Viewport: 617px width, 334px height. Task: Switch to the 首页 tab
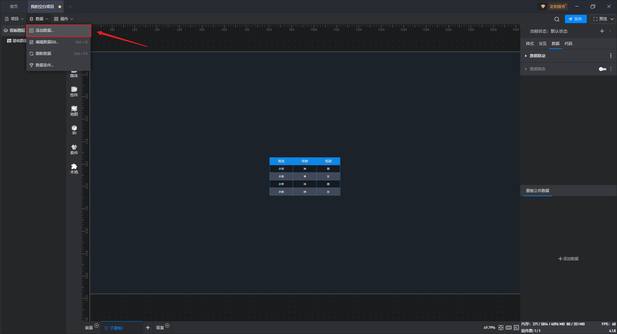point(14,6)
